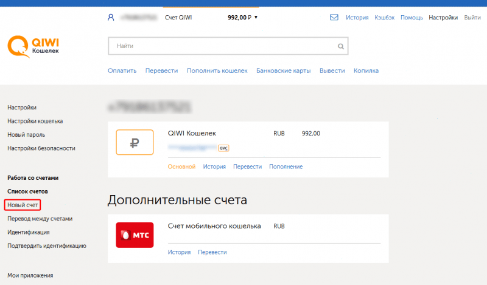Open История of QIWI Кошелек account

coord(214,167)
